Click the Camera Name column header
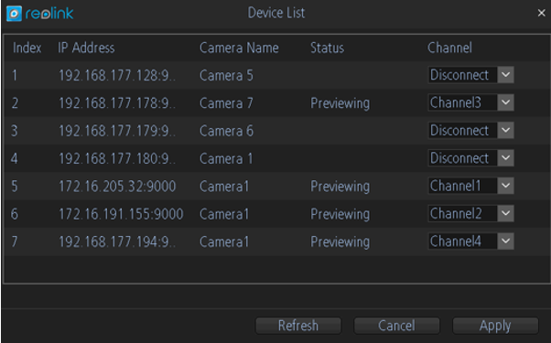Screen dimensions: 551x343 tap(239, 48)
